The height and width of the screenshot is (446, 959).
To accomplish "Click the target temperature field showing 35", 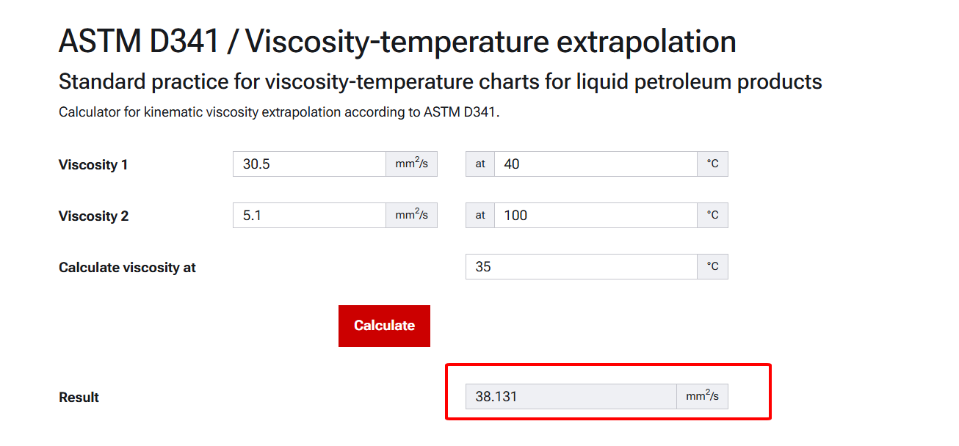I will coord(581,267).
